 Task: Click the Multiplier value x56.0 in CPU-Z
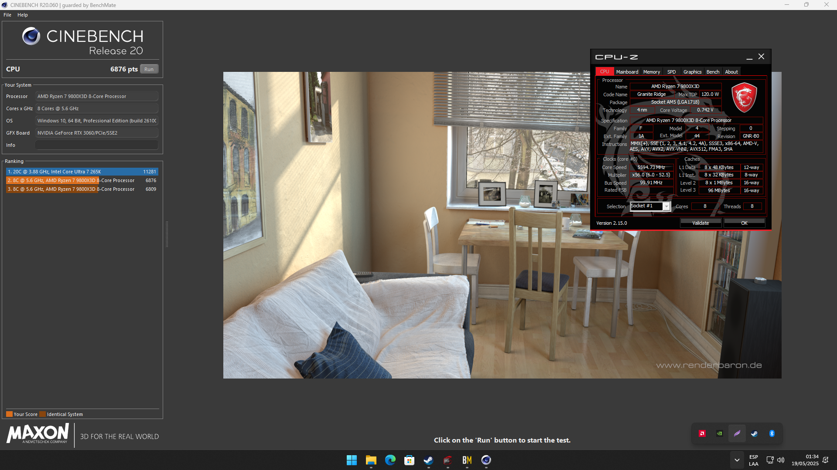click(x=651, y=175)
